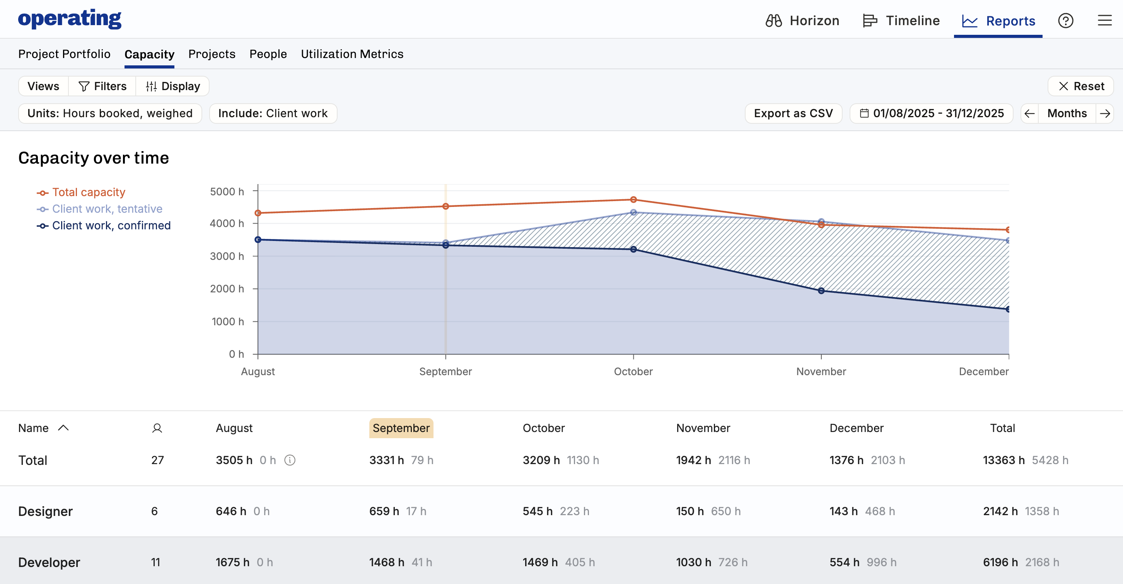The width and height of the screenshot is (1123, 584).
Task: Click the December column header
Action: 857,428
